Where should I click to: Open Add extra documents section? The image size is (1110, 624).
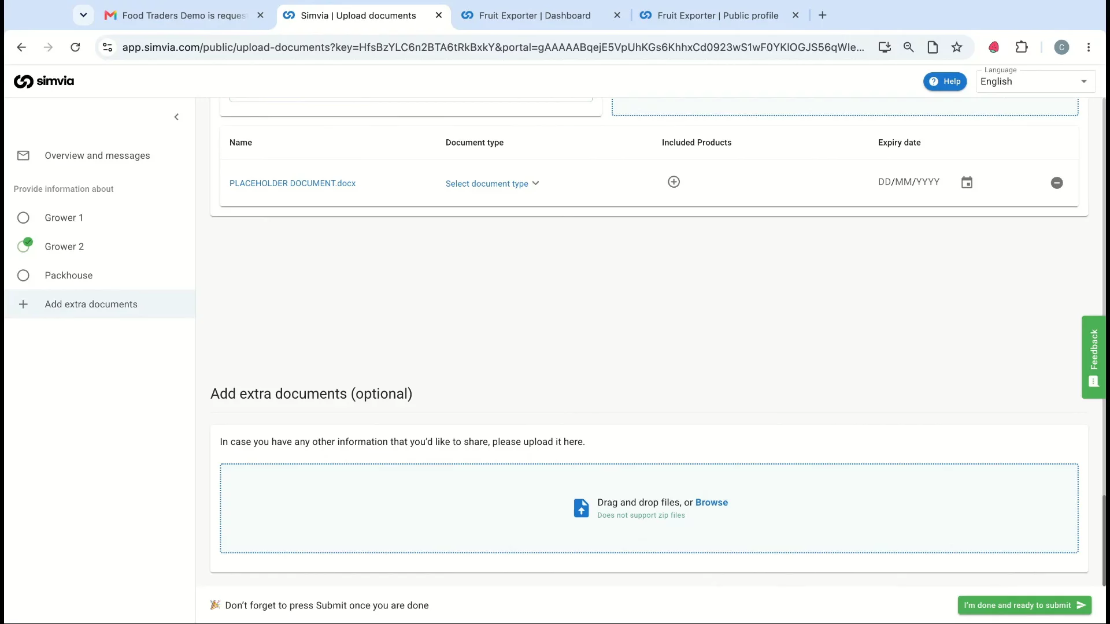tap(100, 304)
